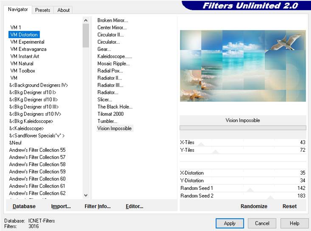Viewport: 311px width, 231px height.
Task: Select VM Experimental filter category
Action: click(27, 42)
